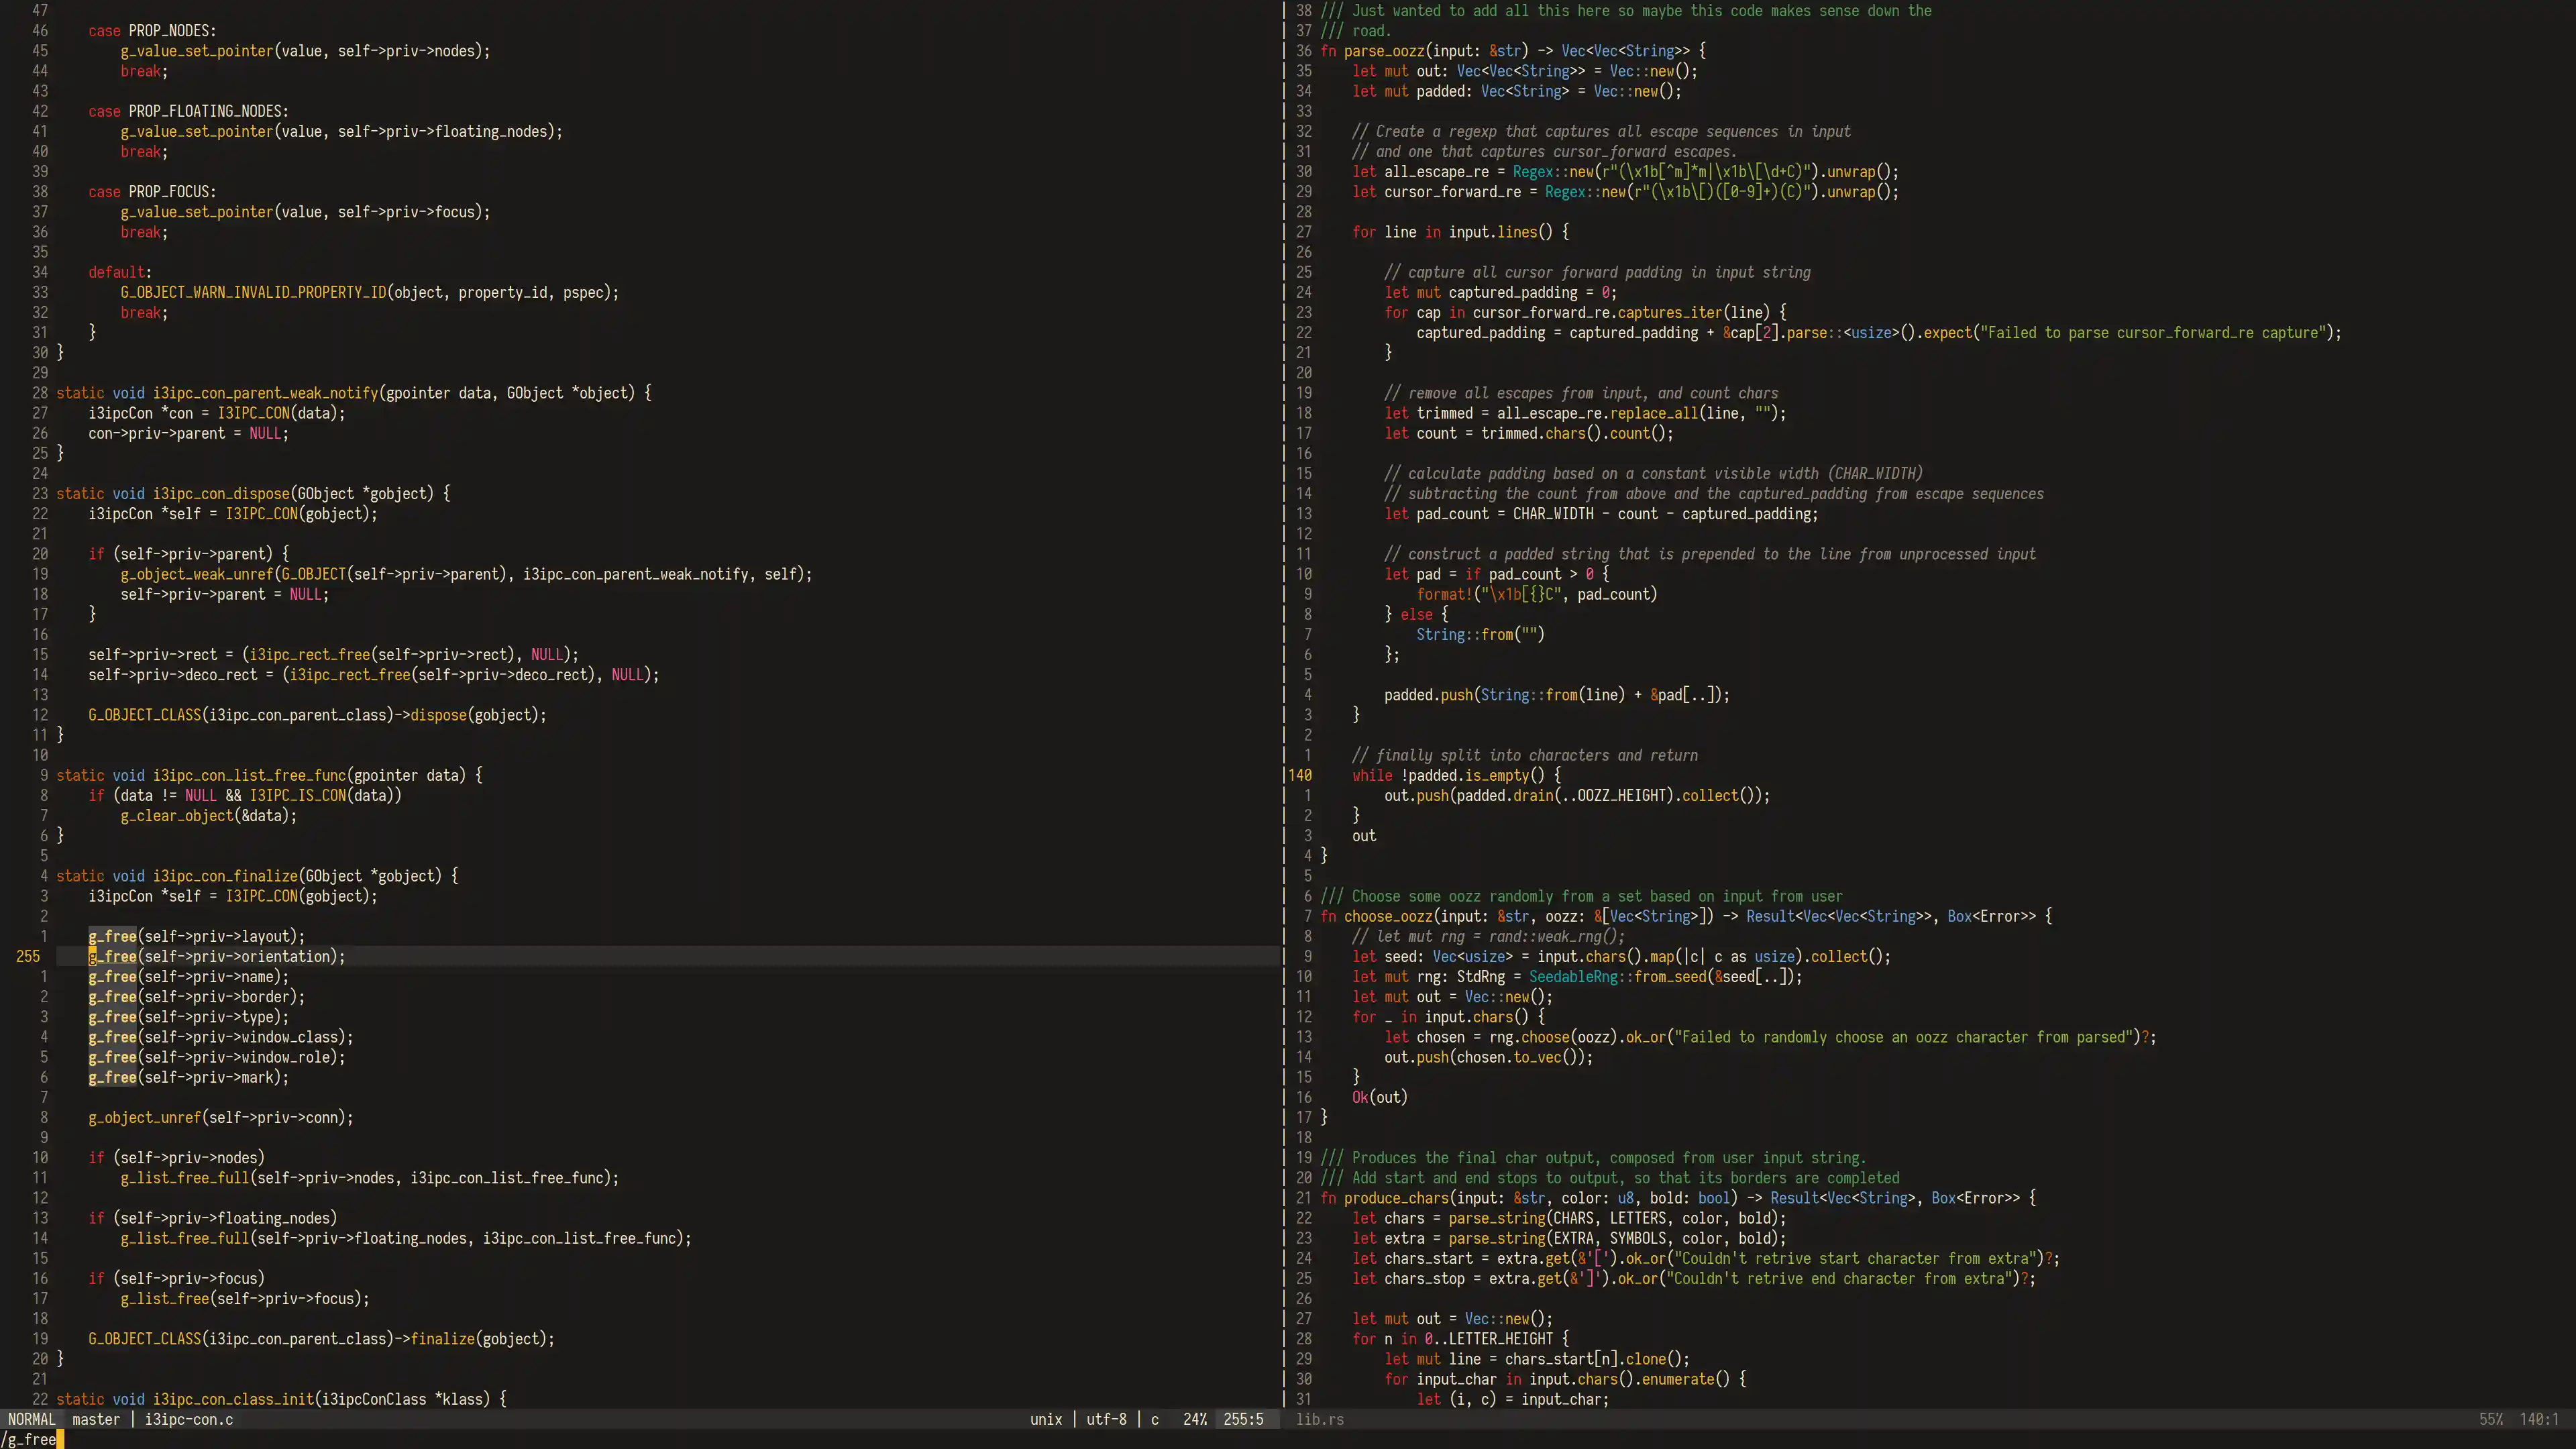Click the lib.rs filename in right statusline

(1319, 1419)
